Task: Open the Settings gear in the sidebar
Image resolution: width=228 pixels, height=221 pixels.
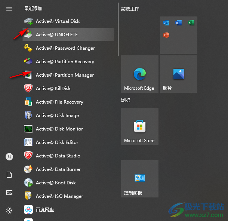Action: 9,211
